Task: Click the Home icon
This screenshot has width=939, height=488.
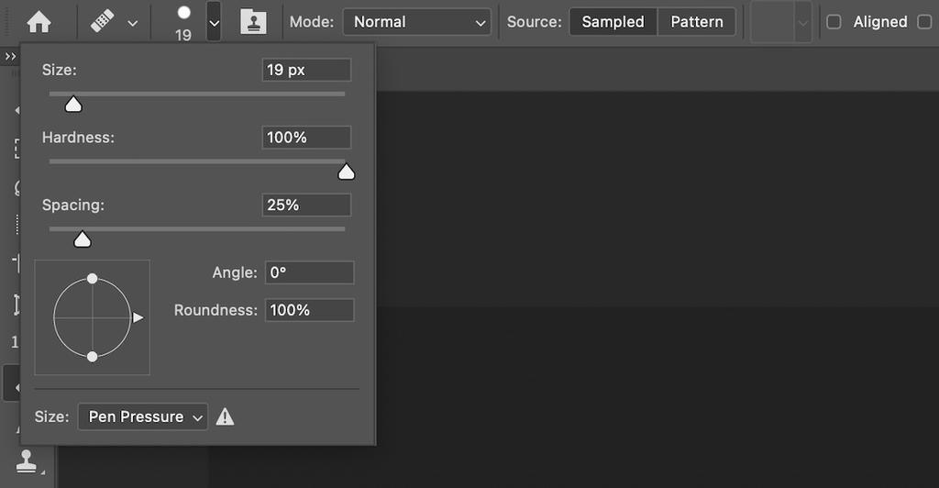Action: pos(39,21)
